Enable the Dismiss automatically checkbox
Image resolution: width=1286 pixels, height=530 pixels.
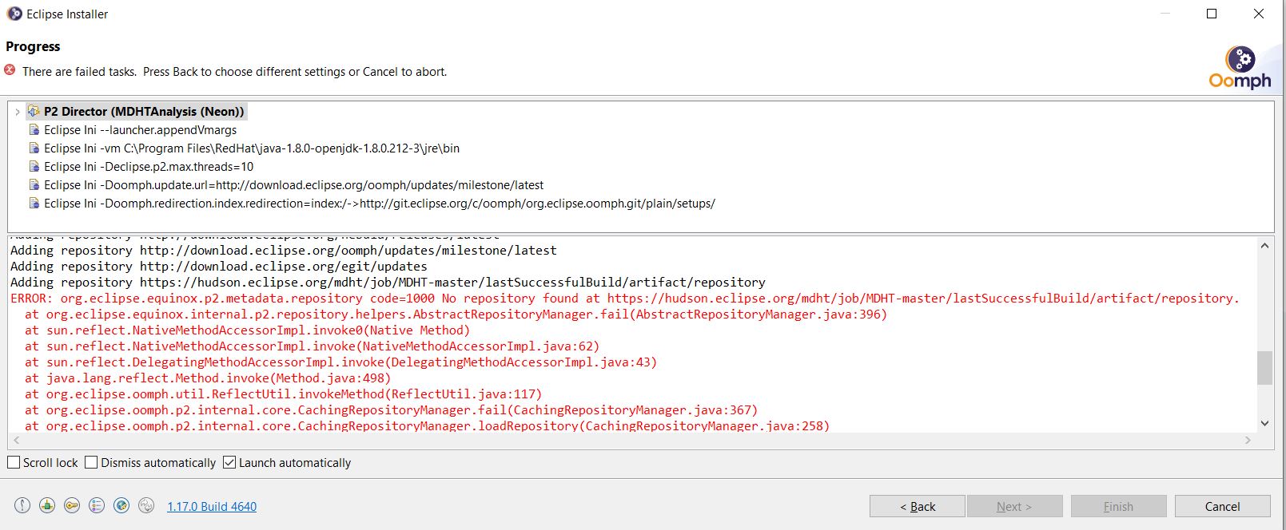point(91,462)
